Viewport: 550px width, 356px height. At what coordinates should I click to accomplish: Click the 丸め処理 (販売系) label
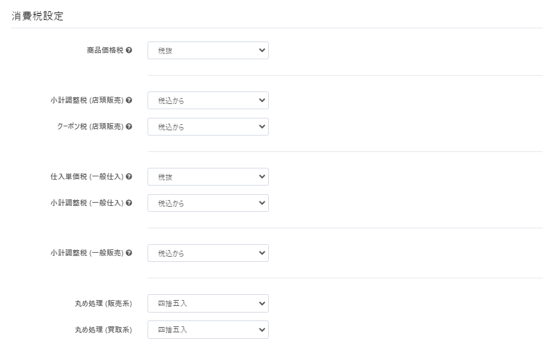coord(103,303)
